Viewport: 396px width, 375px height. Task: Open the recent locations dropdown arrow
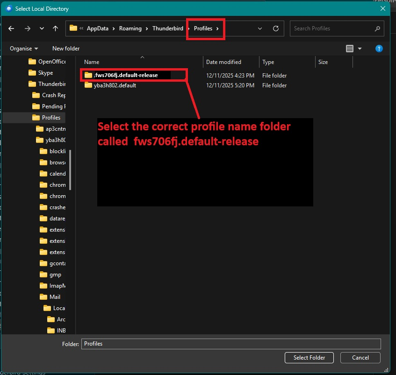(x=42, y=28)
